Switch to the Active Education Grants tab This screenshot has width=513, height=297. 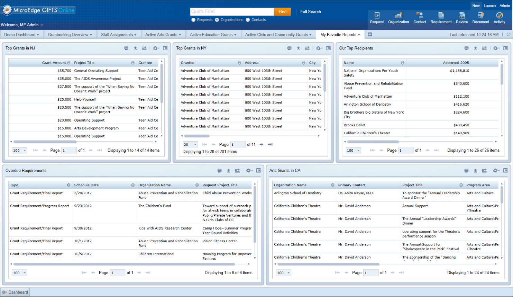coord(213,35)
